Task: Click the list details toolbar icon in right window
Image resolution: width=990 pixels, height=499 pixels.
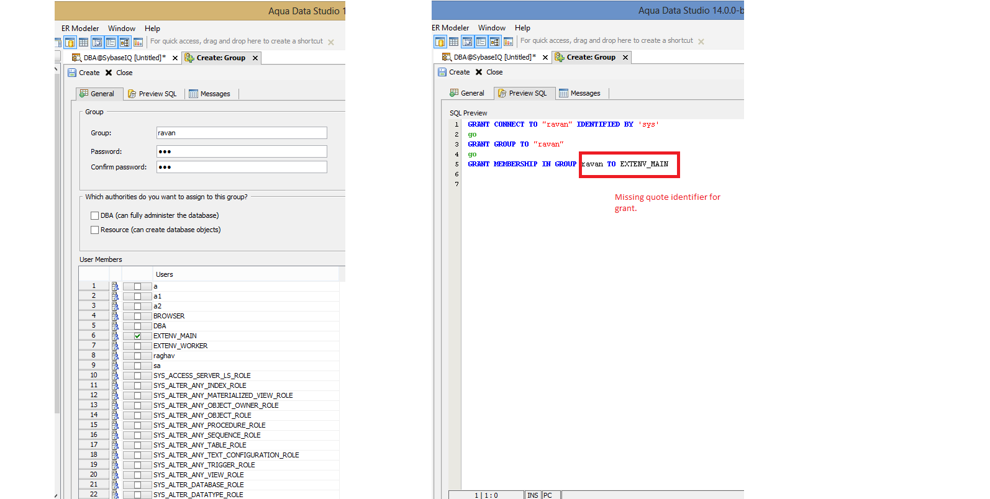Action: pos(481,42)
